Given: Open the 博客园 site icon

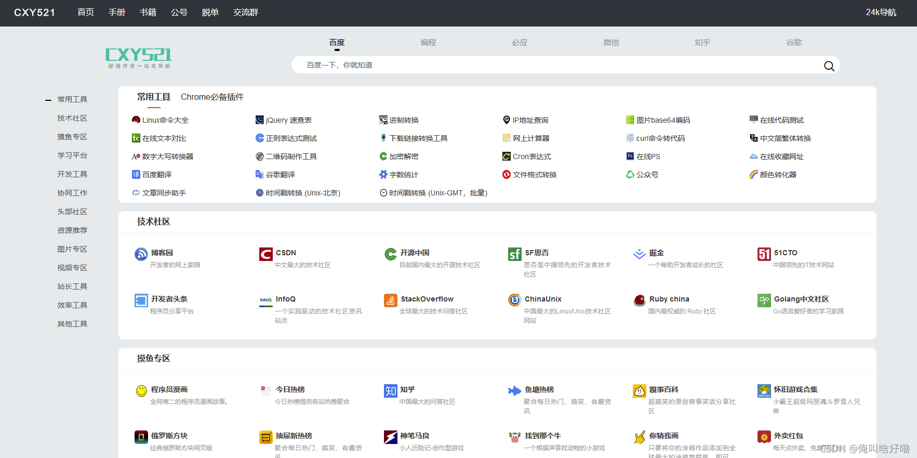Looking at the screenshot, I should [x=141, y=254].
